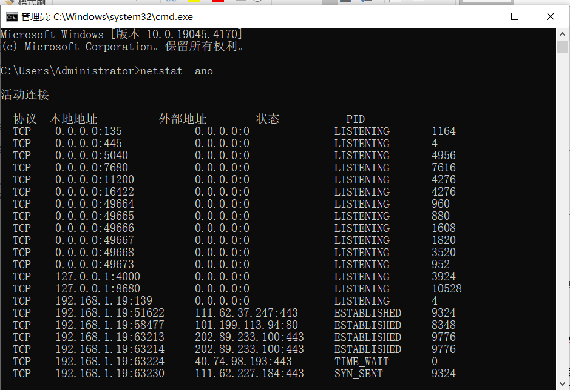Select local address 192.168.1.19:63214
This screenshot has width=570, height=390.
coord(110,349)
